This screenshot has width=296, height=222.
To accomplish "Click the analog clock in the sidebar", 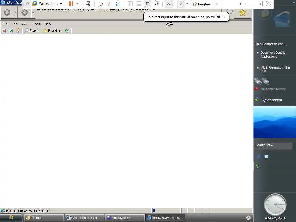I will (275, 204).
